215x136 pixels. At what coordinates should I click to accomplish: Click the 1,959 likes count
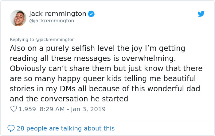pyautogui.click(x=27, y=109)
